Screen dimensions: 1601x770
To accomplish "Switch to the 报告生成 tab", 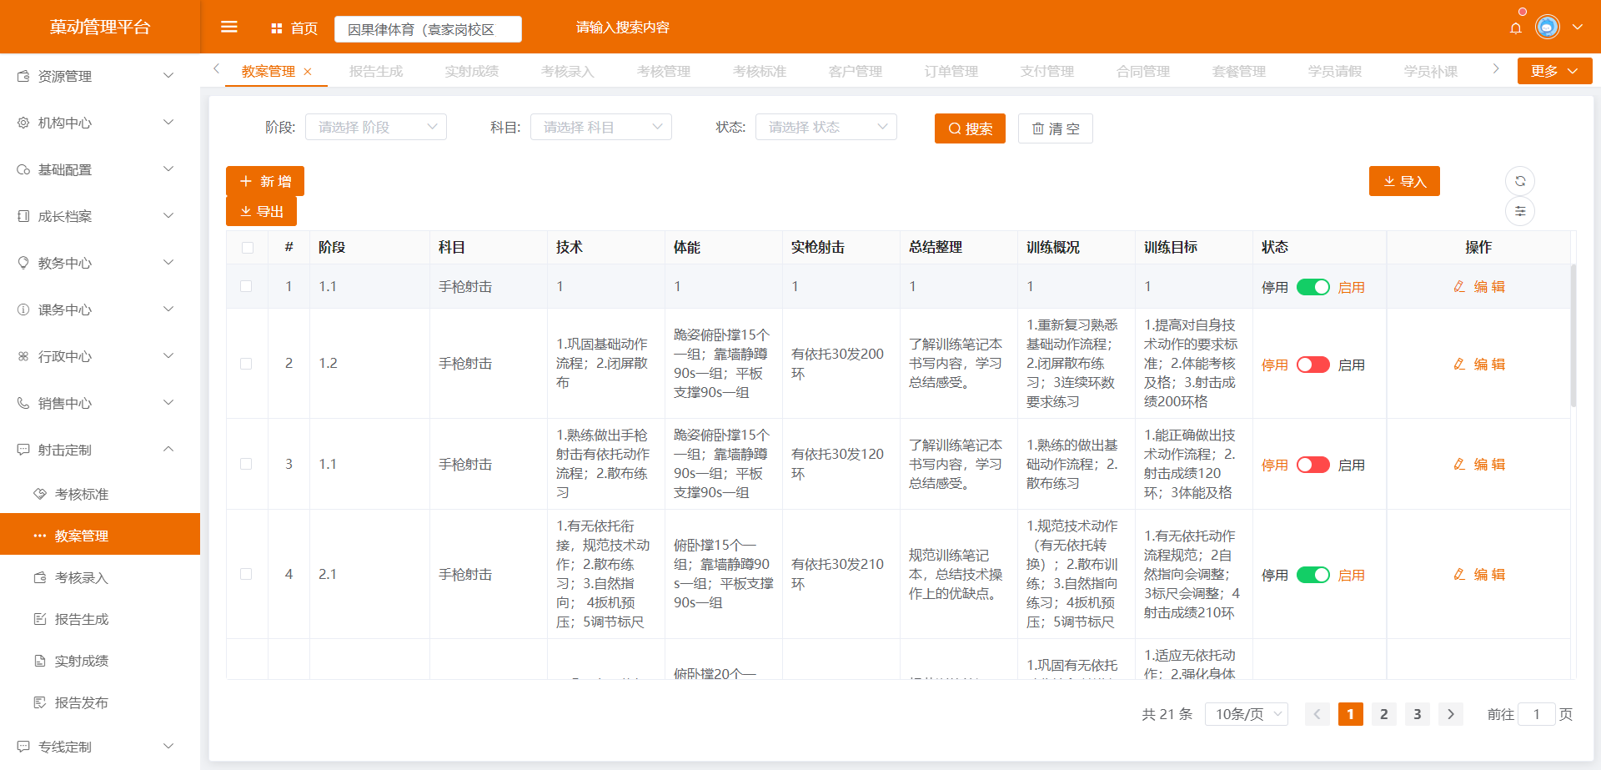I will (376, 72).
